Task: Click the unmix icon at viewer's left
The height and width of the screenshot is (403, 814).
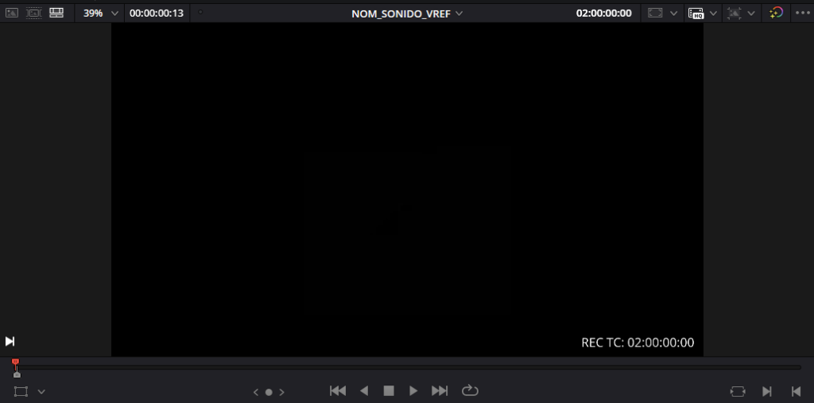Action: coord(10,341)
